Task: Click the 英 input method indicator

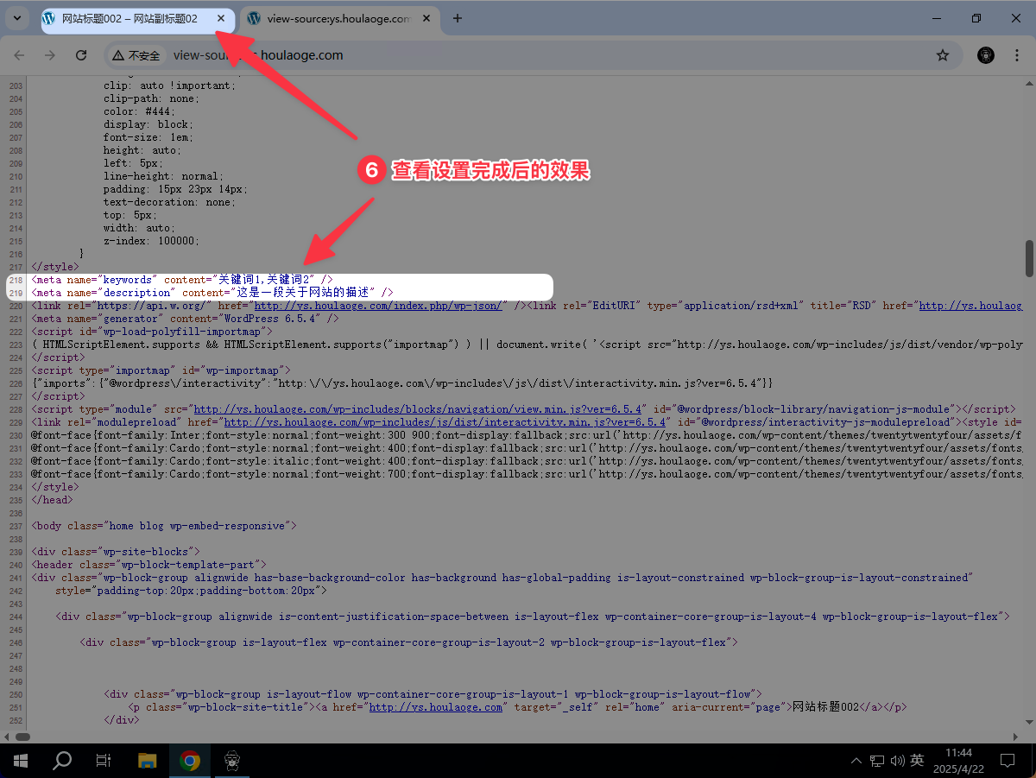Action: click(917, 761)
